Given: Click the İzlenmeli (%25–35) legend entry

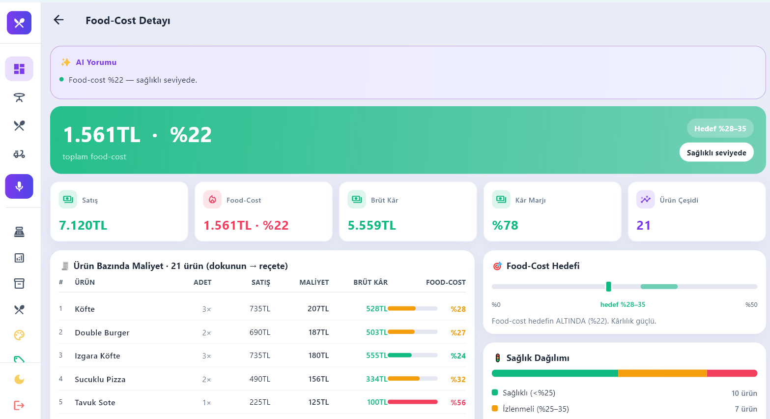Looking at the screenshot, I should point(624,409).
